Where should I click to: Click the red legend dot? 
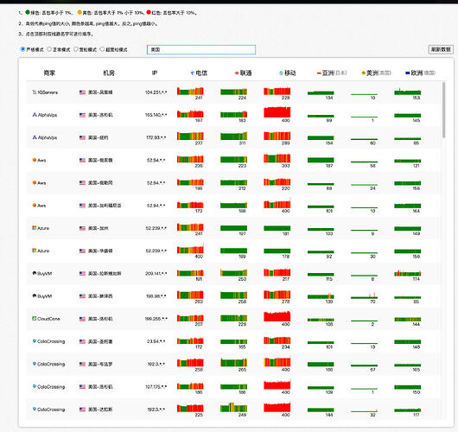point(149,12)
